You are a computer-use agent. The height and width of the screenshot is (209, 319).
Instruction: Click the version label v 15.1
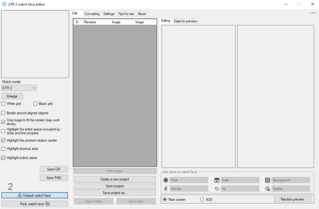313,13
